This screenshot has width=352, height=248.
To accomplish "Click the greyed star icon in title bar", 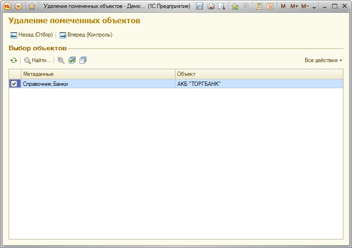I will [246, 6].
